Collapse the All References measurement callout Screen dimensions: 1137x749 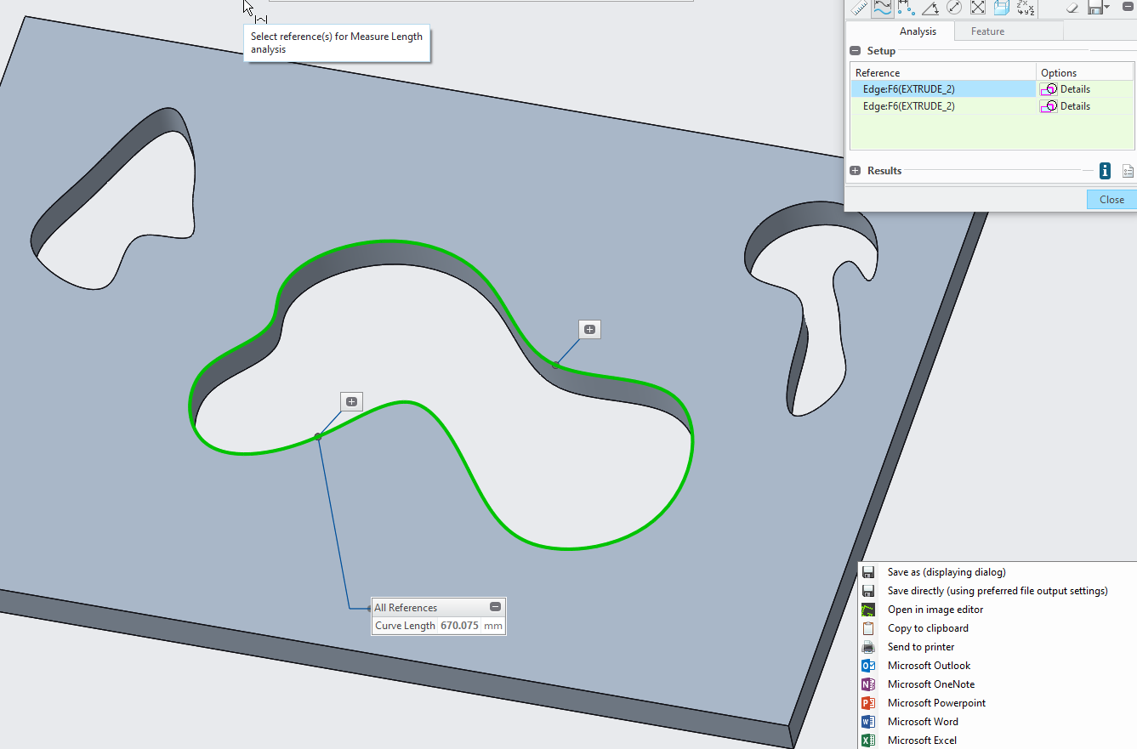pos(495,607)
